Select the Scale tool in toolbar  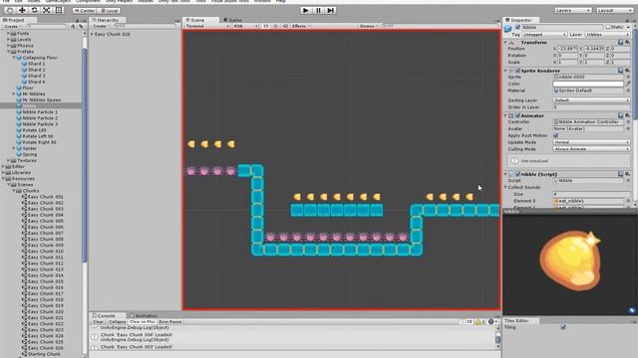[47, 10]
